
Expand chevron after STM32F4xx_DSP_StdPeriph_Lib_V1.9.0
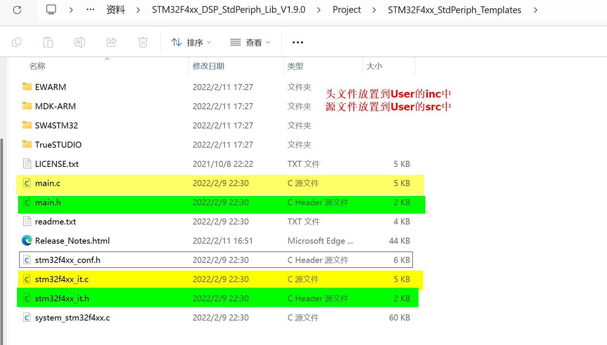[x=319, y=10]
